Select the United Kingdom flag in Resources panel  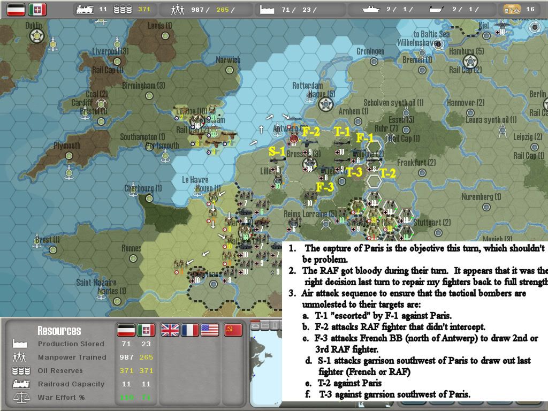(170, 330)
